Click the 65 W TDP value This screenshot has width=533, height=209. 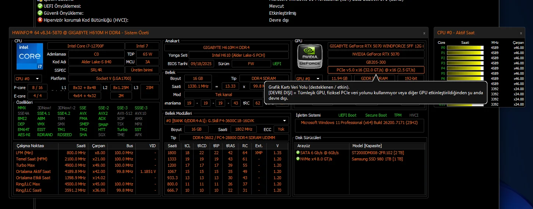point(148,54)
